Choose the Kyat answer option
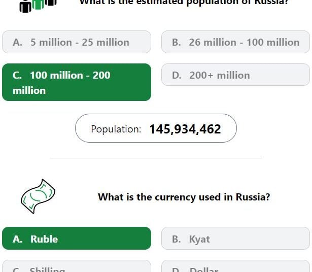The width and height of the screenshot is (312, 272). 235,239
